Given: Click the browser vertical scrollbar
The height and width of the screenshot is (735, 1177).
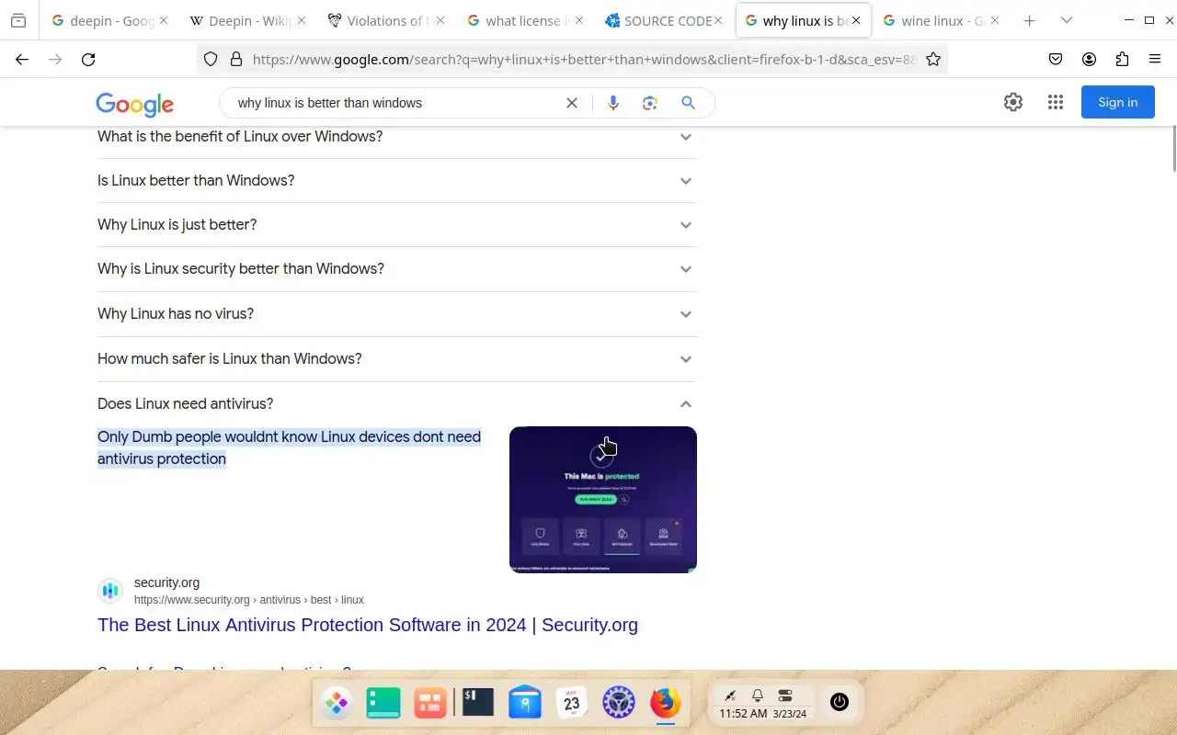Looking at the screenshot, I should point(1172,147).
